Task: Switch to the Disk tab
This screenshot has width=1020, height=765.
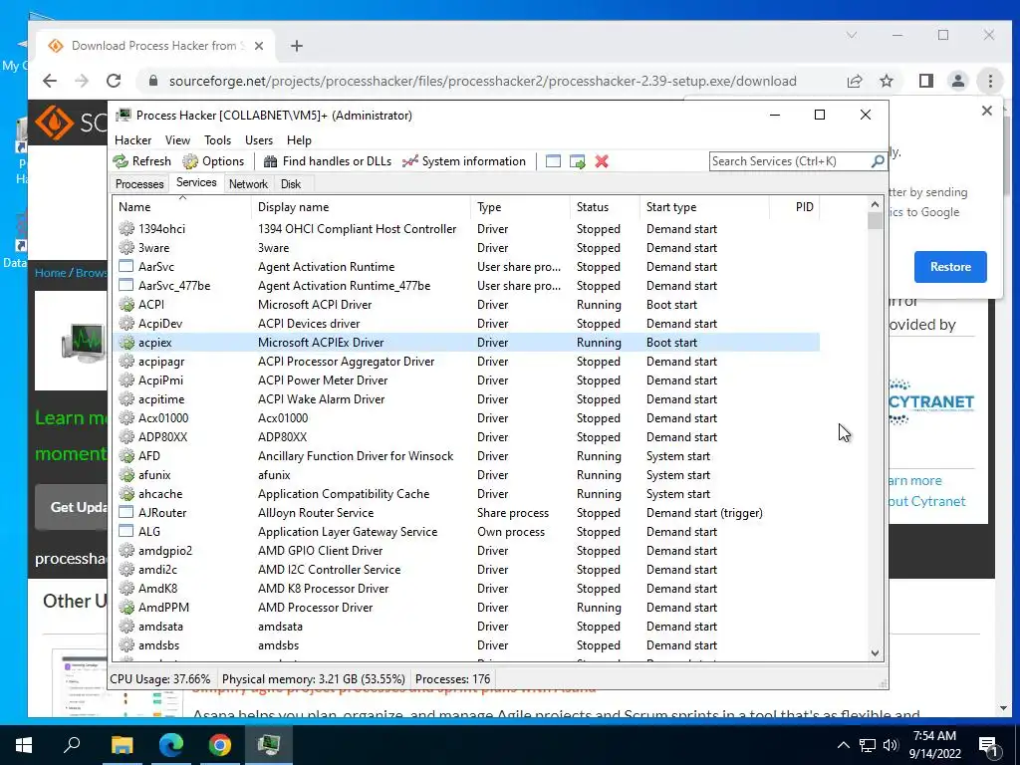Action: (291, 184)
